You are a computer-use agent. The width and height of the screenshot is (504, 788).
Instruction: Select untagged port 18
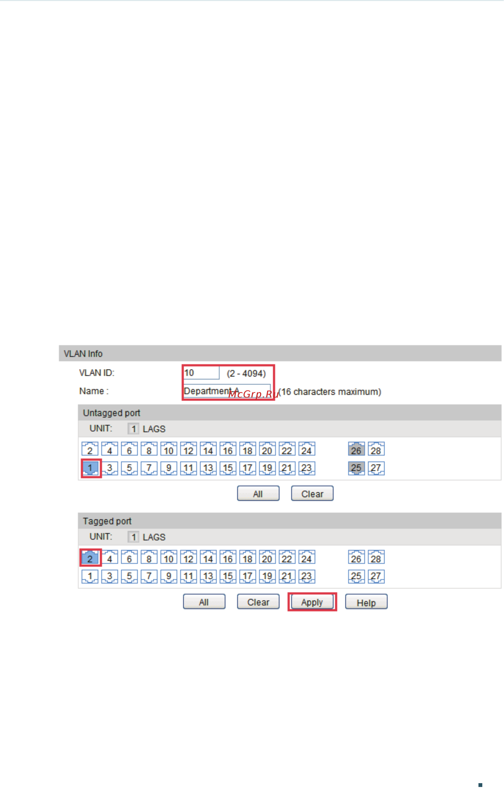248,449
